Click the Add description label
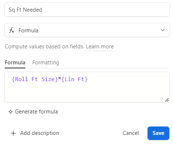This screenshot has height=144, width=173. (x=40, y=133)
